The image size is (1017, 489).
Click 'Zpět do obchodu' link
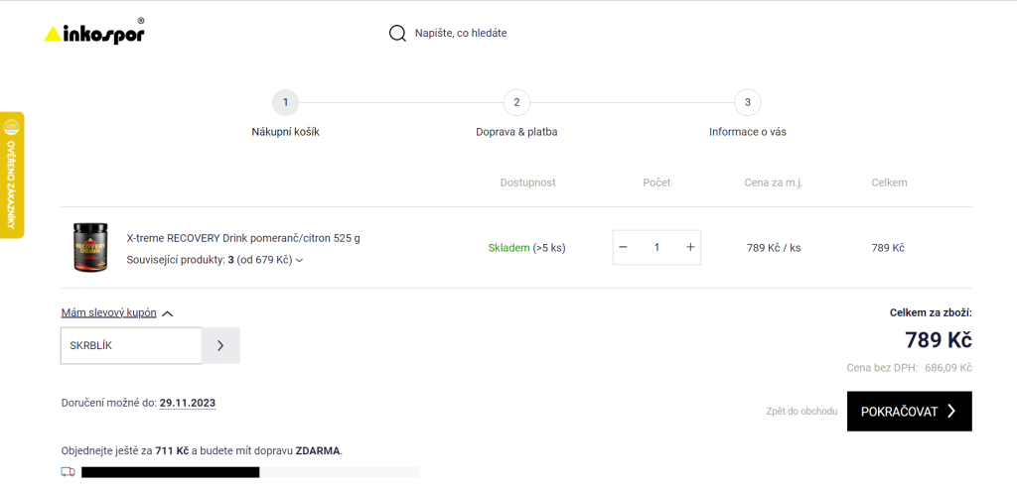[801, 412]
